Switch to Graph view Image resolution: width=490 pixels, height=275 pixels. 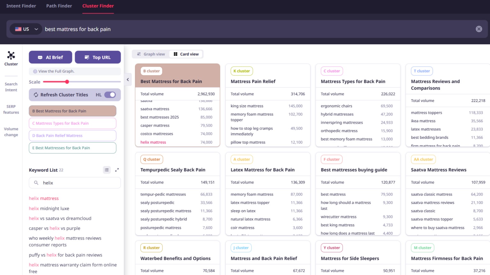pos(150,54)
